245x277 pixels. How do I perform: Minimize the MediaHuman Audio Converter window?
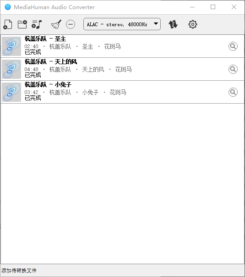(192, 7)
